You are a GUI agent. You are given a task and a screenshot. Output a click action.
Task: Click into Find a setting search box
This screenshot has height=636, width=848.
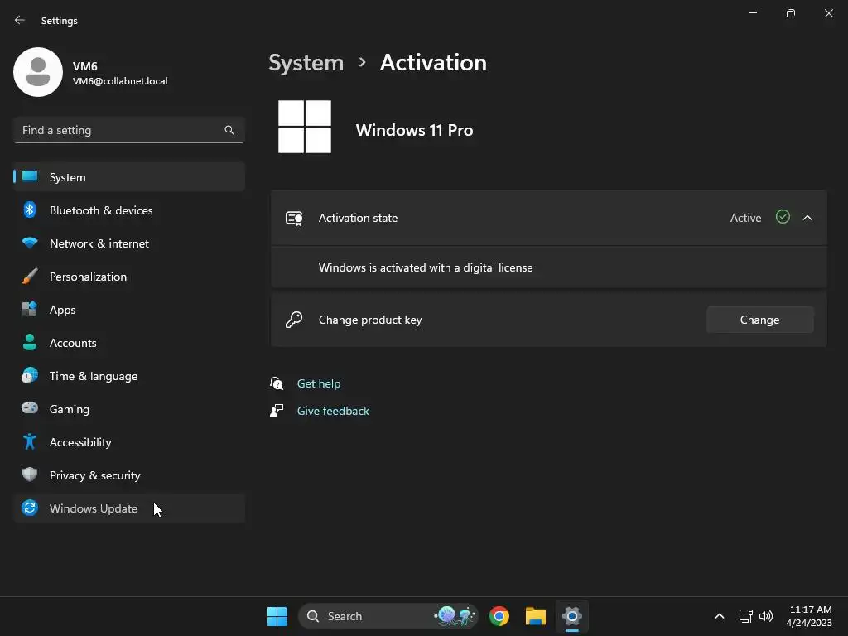(129, 130)
